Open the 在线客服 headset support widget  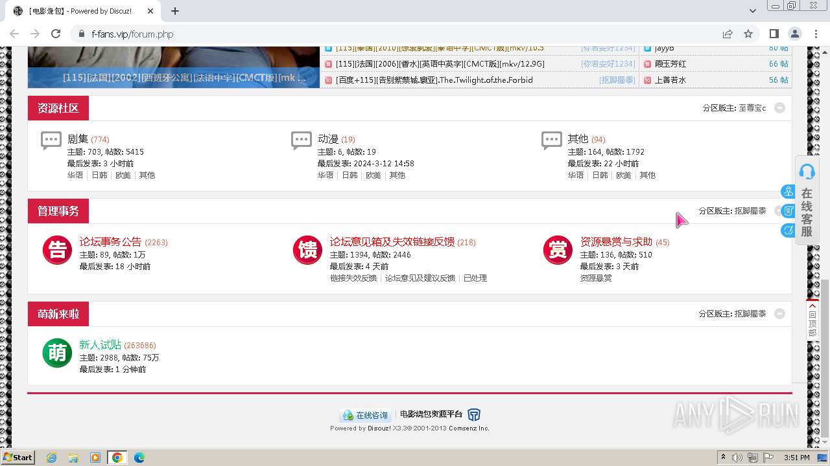click(x=807, y=200)
